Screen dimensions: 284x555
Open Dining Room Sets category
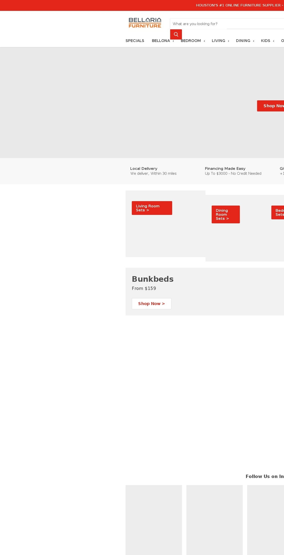pyautogui.click(x=226, y=215)
